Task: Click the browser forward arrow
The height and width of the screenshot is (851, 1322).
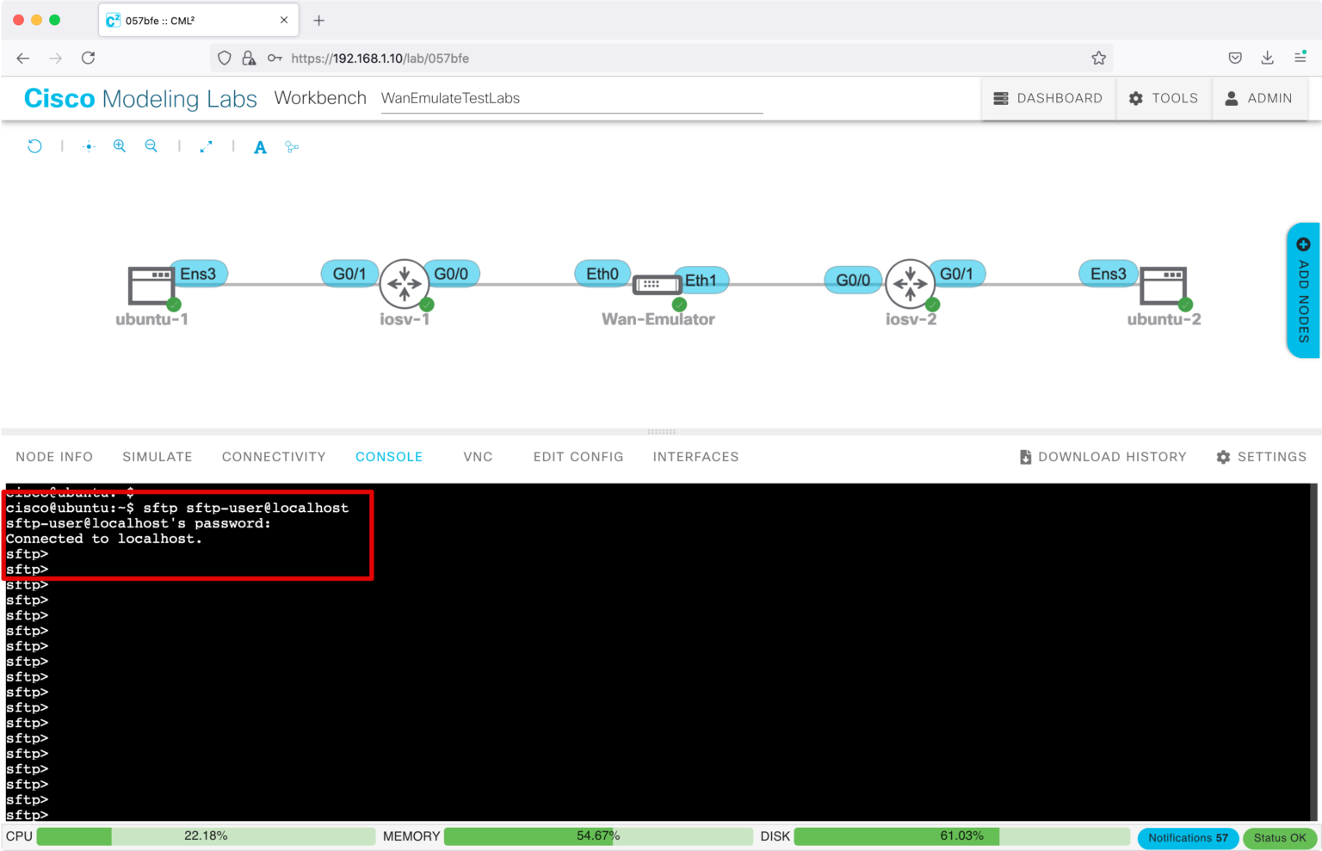Action: [x=56, y=58]
